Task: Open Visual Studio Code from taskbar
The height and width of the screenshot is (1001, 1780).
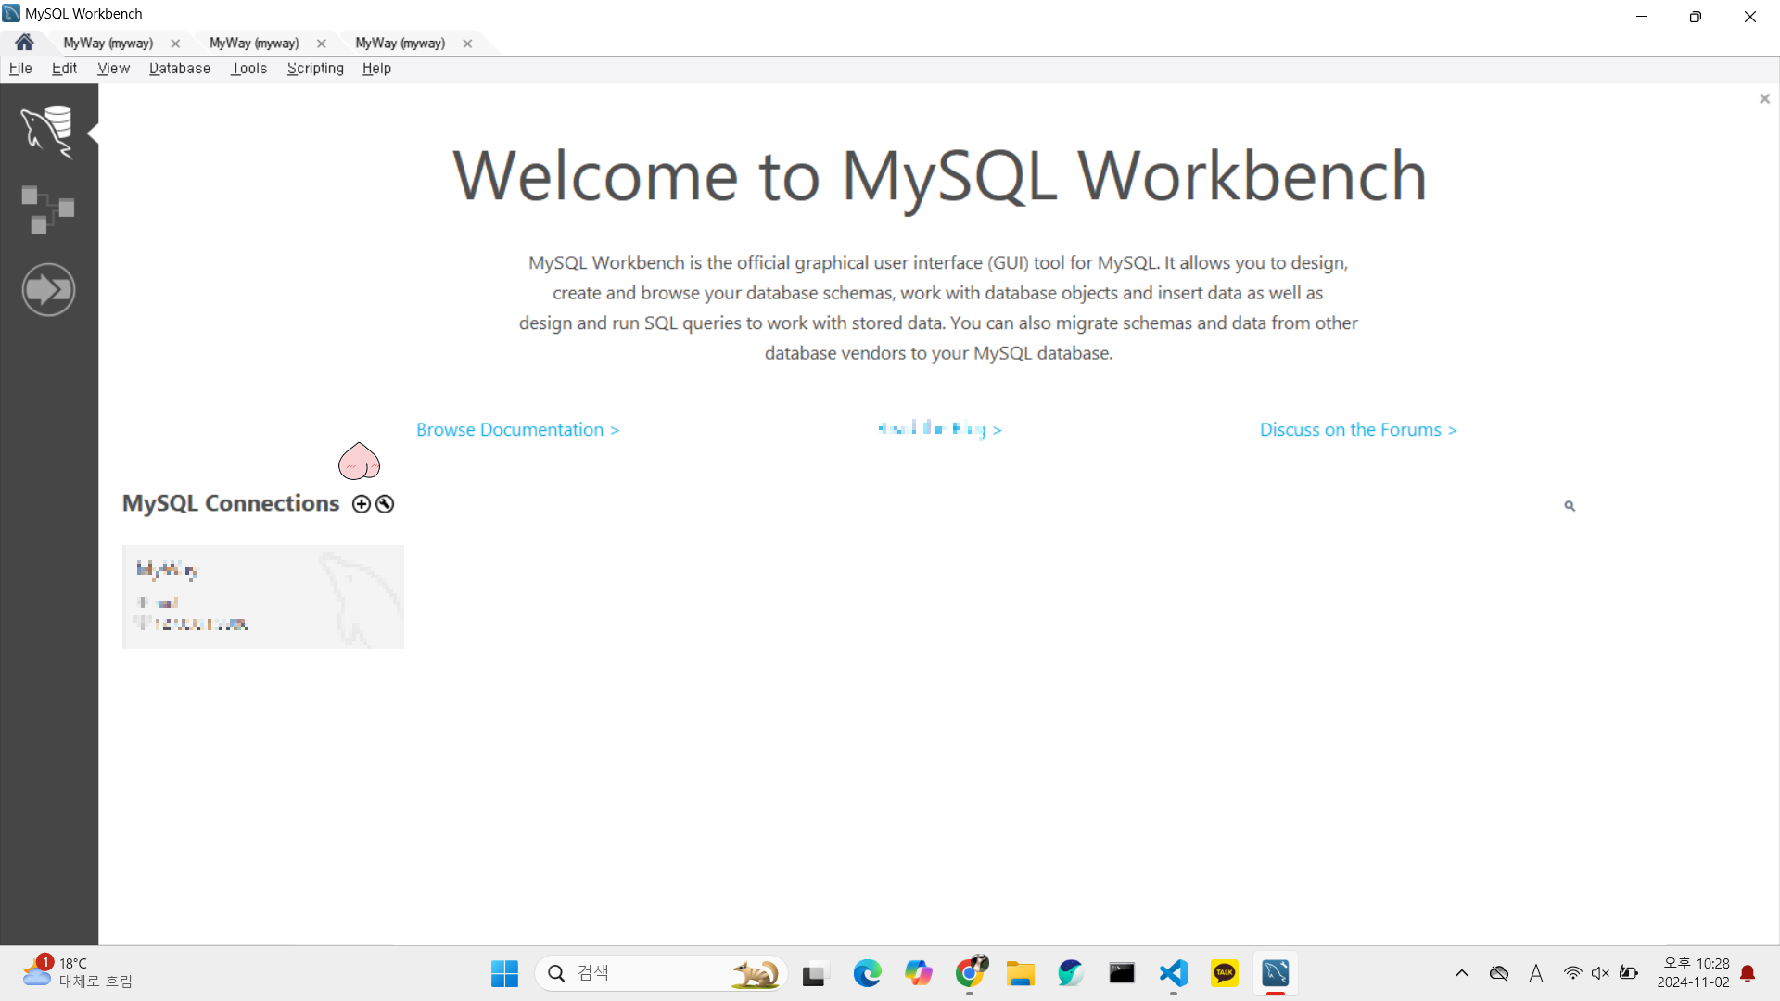Action: (x=1174, y=973)
